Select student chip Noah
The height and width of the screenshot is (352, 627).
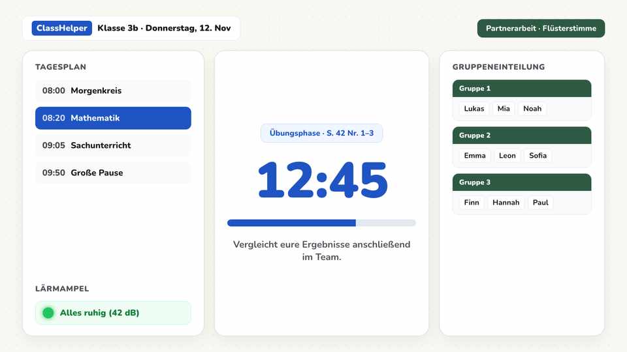pos(532,109)
